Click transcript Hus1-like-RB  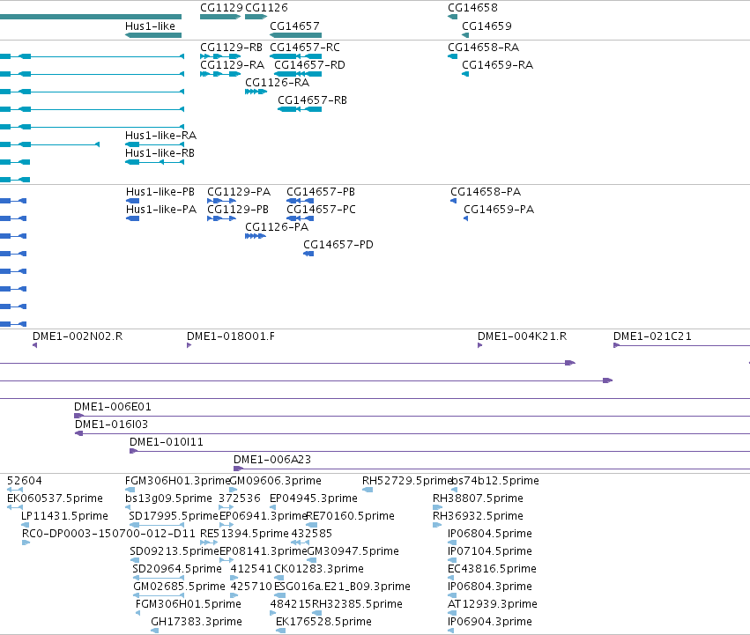coord(160,153)
